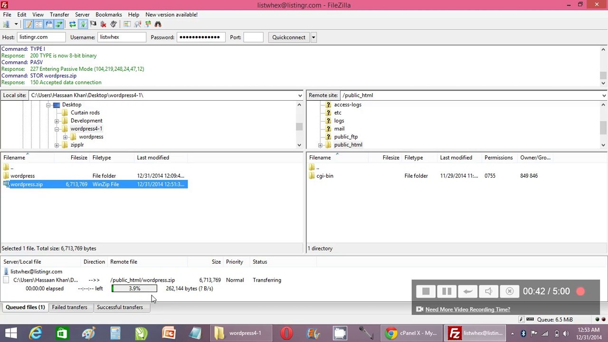Focus the Username field

(x=122, y=37)
